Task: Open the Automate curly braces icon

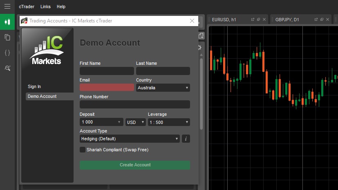Action: [x=7, y=53]
